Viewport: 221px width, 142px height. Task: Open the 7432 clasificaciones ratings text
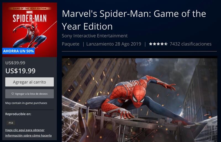click(191, 44)
